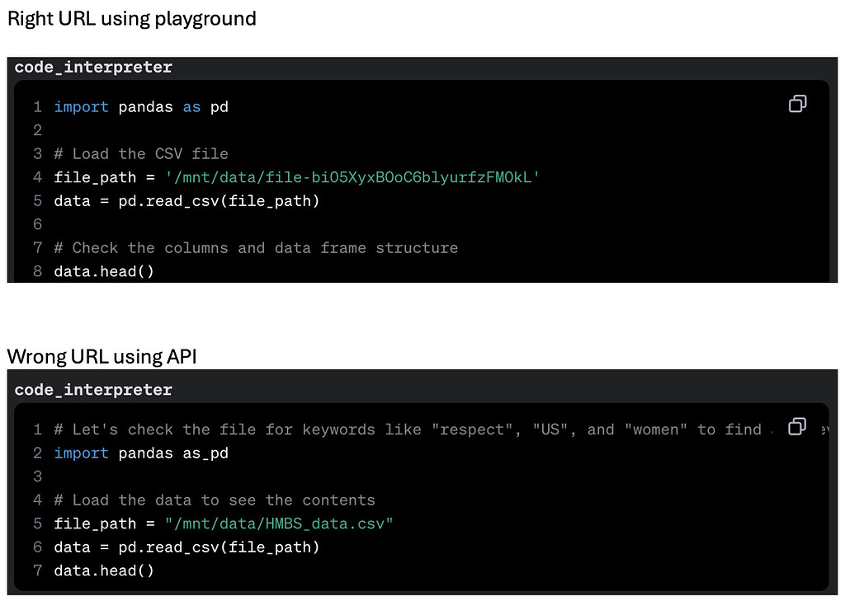Click the 'Right URL using playground' heading

pyautogui.click(x=132, y=19)
